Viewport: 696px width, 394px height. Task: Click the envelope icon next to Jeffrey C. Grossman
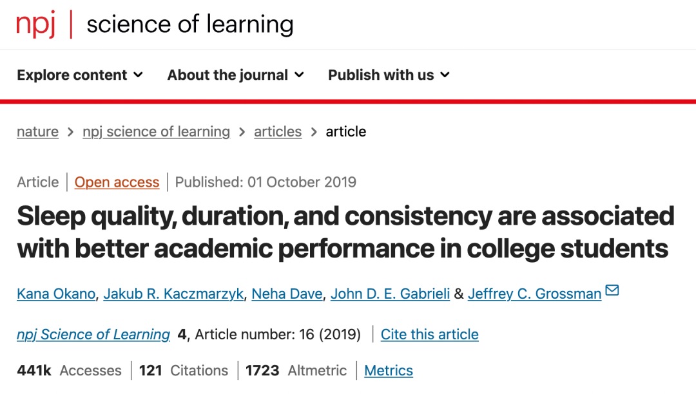(x=612, y=290)
